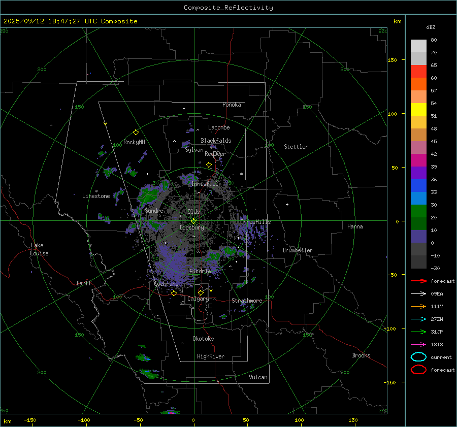Click the ThreeHills label
The width and height of the screenshot is (457, 427).
coord(255,222)
